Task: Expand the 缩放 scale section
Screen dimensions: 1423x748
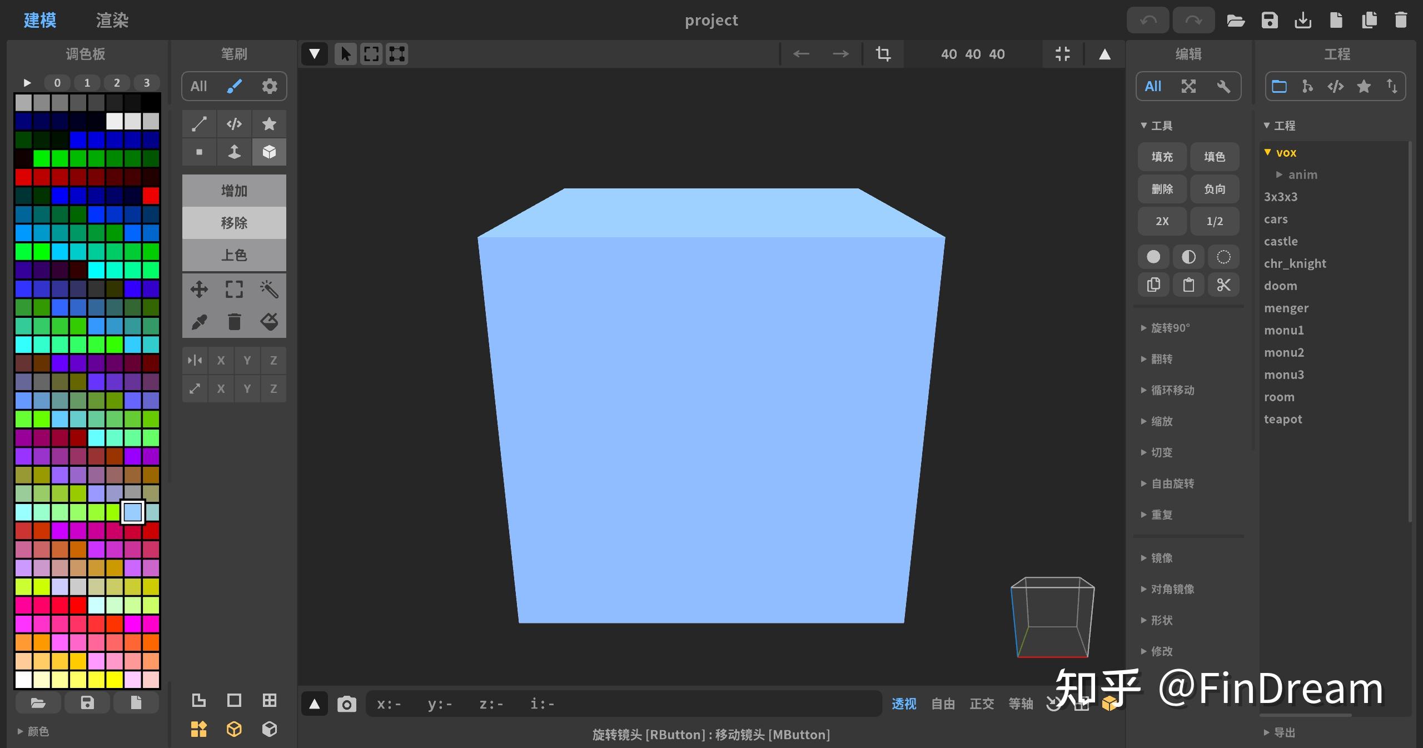Action: [1157, 421]
